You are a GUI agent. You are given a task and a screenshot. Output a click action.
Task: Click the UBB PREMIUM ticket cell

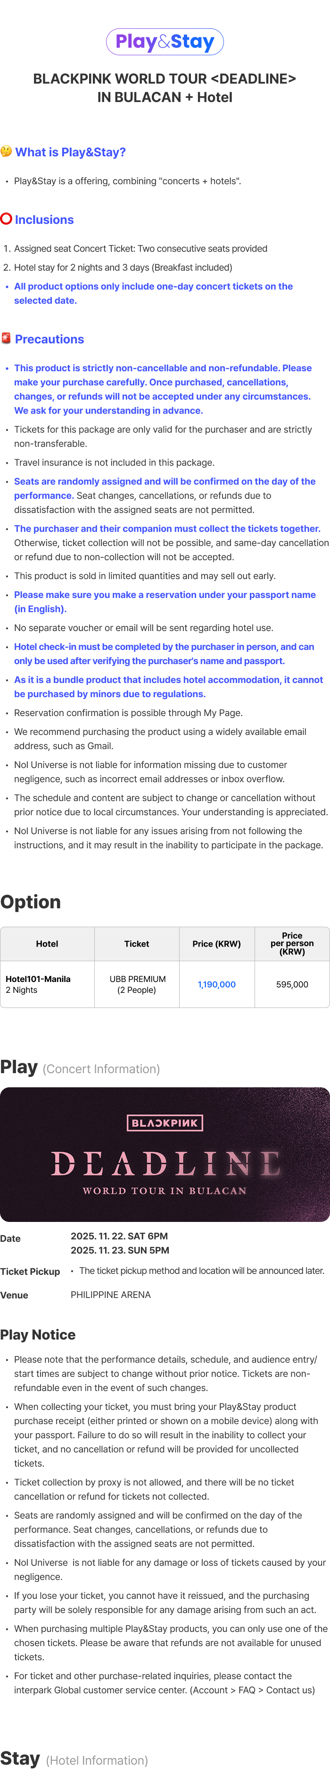[137, 984]
